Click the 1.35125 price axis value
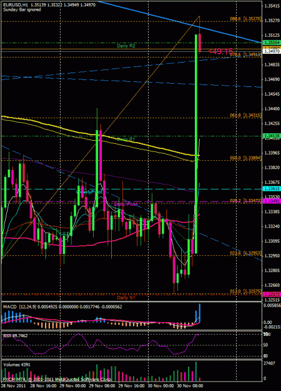This screenshot has width=281, height=391. [272, 35]
